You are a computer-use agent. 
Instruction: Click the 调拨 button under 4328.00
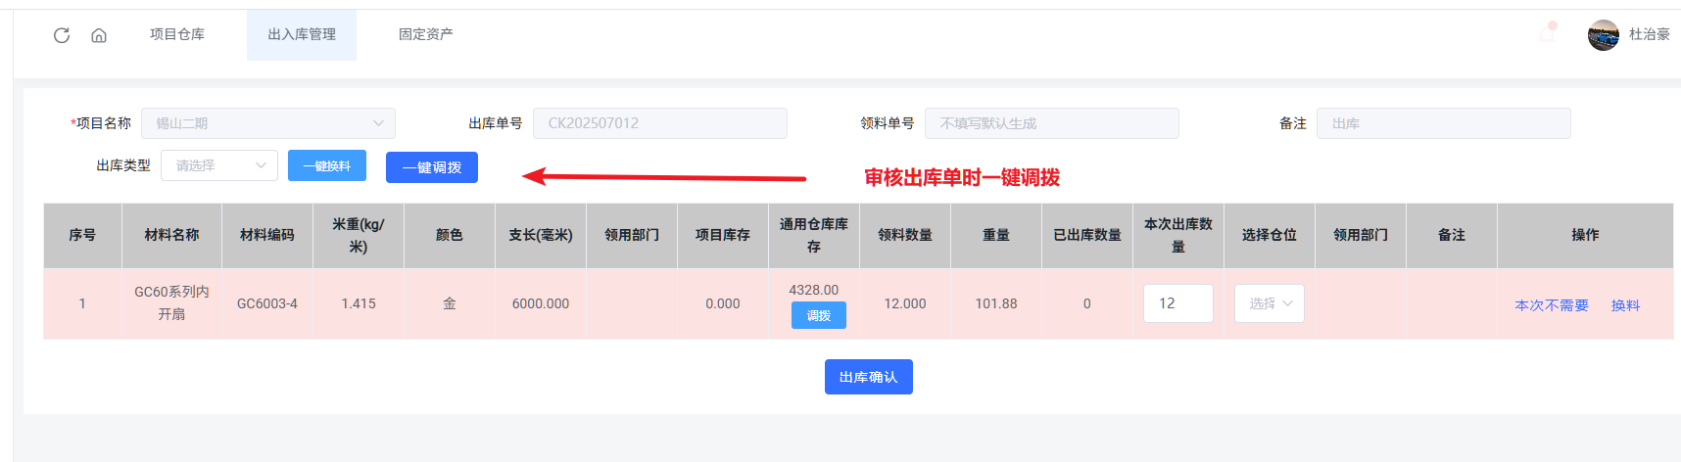click(x=819, y=315)
